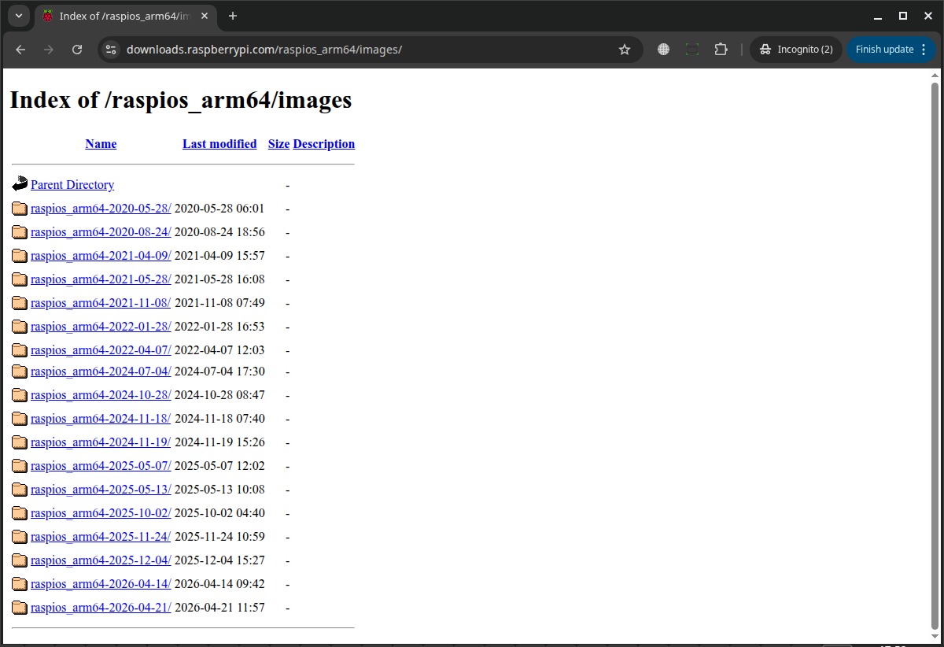Open raspios_arm64-2025-05-13 folder link
The width and height of the screenshot is (944, 647).
click(101, 490)
